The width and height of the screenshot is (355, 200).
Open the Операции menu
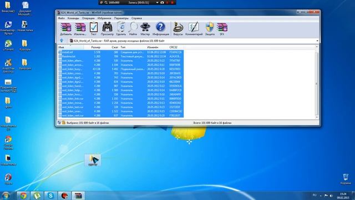point(88,18)
